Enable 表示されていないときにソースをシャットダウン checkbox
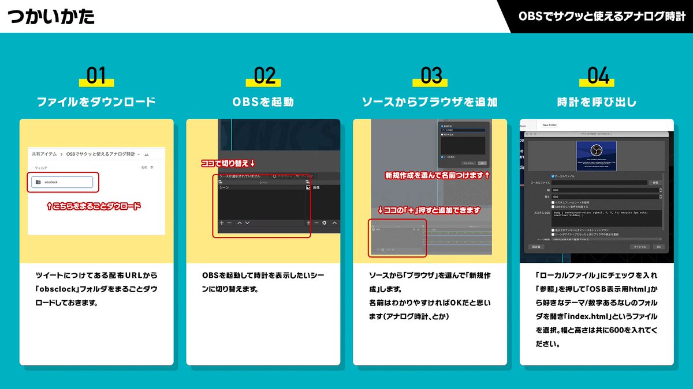693x389 pixels. coord(553,230)
